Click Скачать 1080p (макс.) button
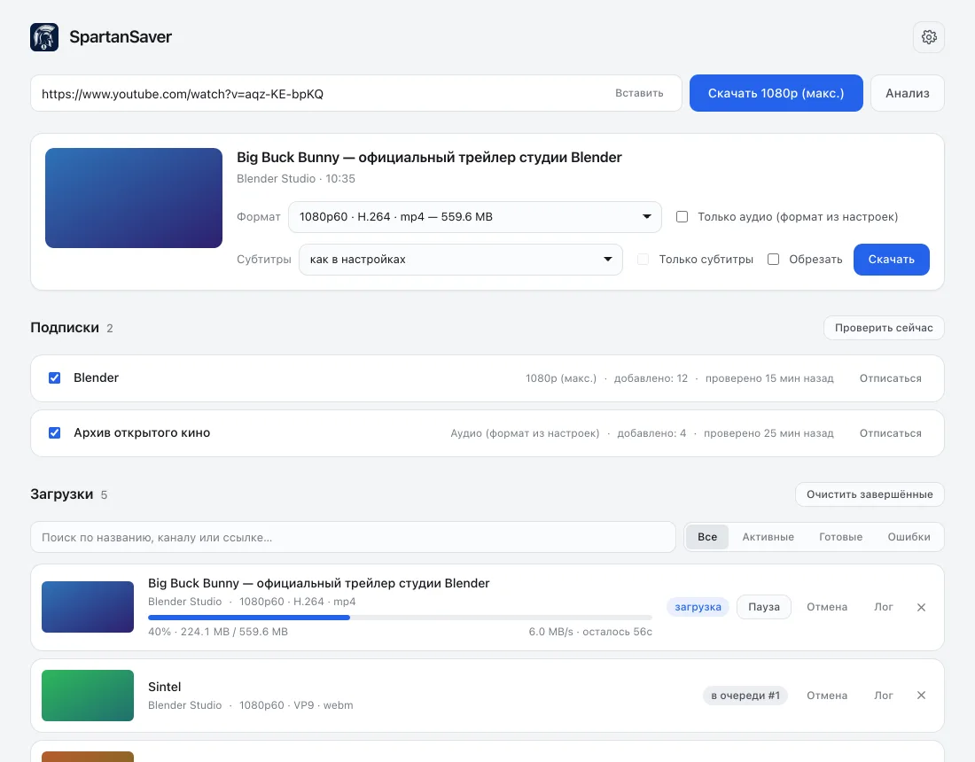This screenshot has width=975, height=762. [x=776, y=93]
